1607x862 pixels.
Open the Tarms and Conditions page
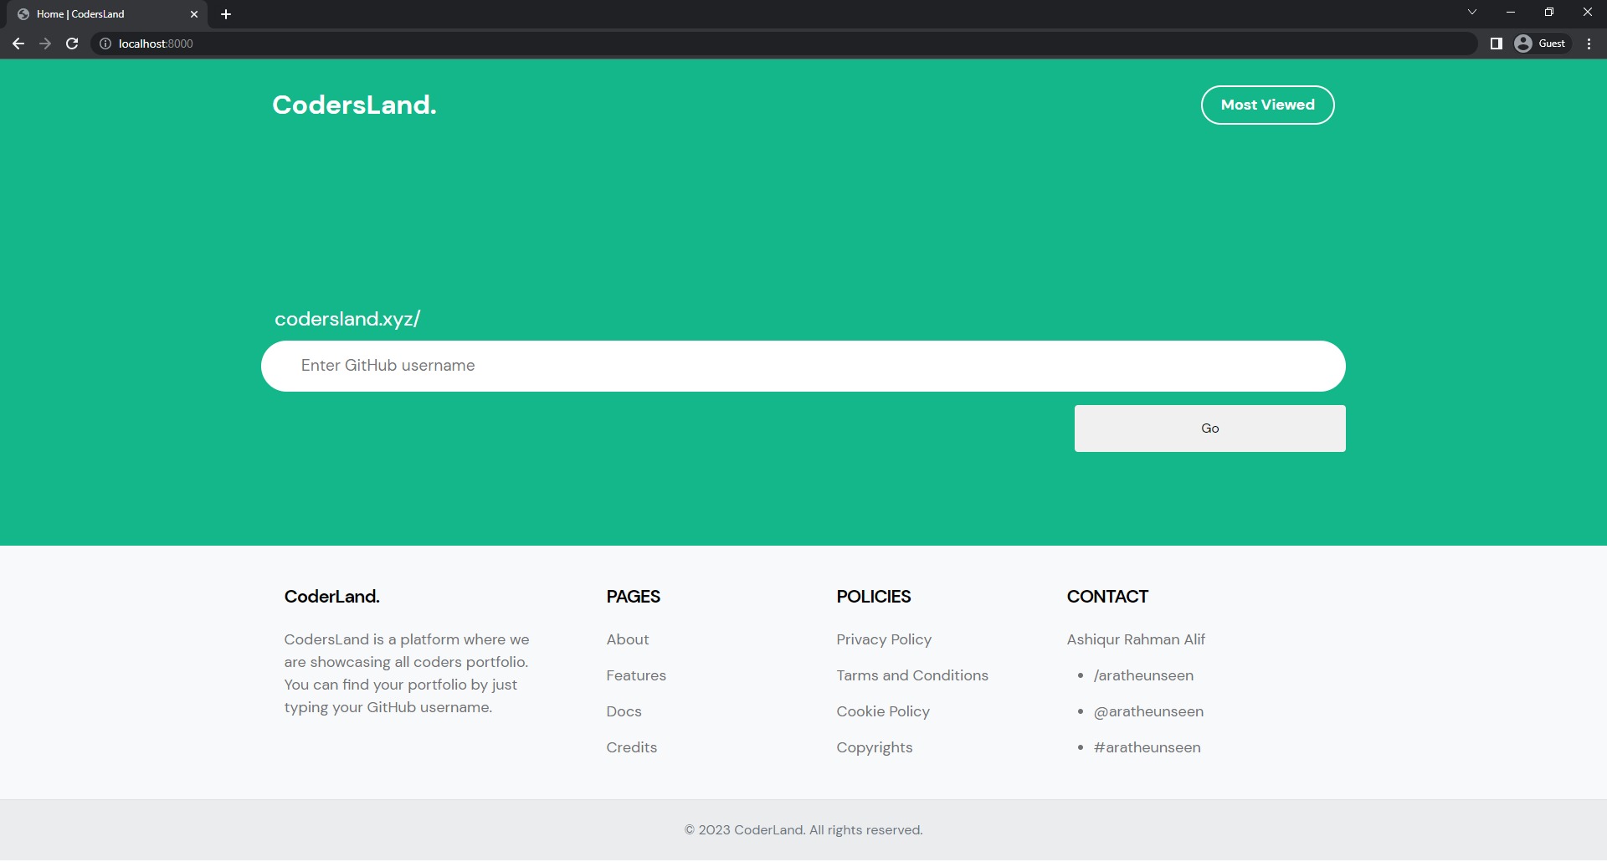912,675
